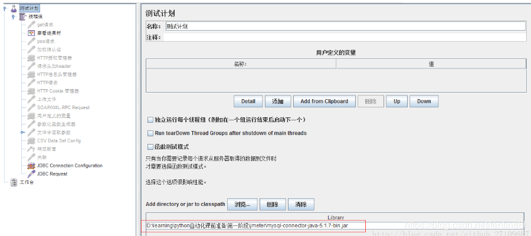Click Add from Clipboard button

324,101
